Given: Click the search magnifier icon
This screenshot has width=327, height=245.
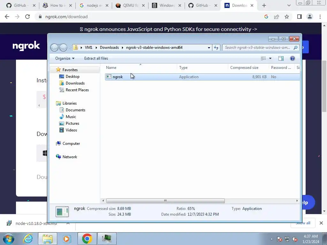Looking at the screenshot, I should (x=295, y=48).
